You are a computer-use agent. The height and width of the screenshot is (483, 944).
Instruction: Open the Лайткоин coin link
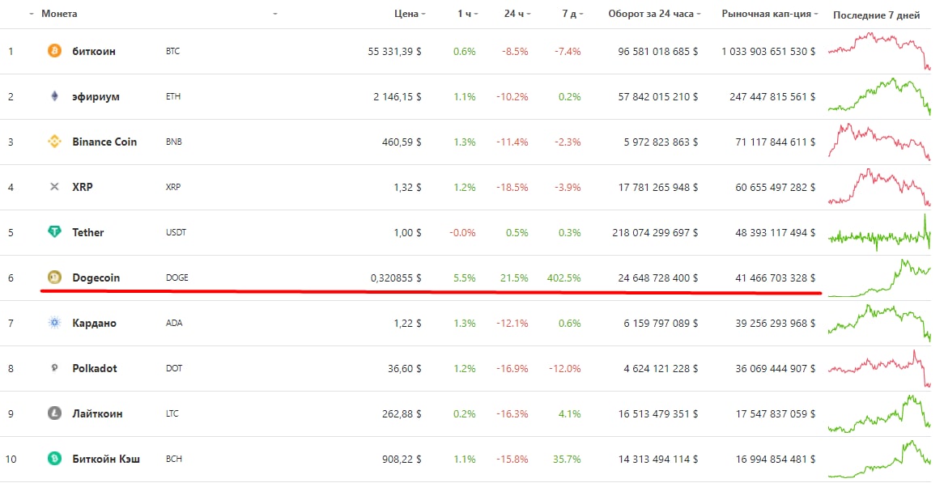pos(97,414)
